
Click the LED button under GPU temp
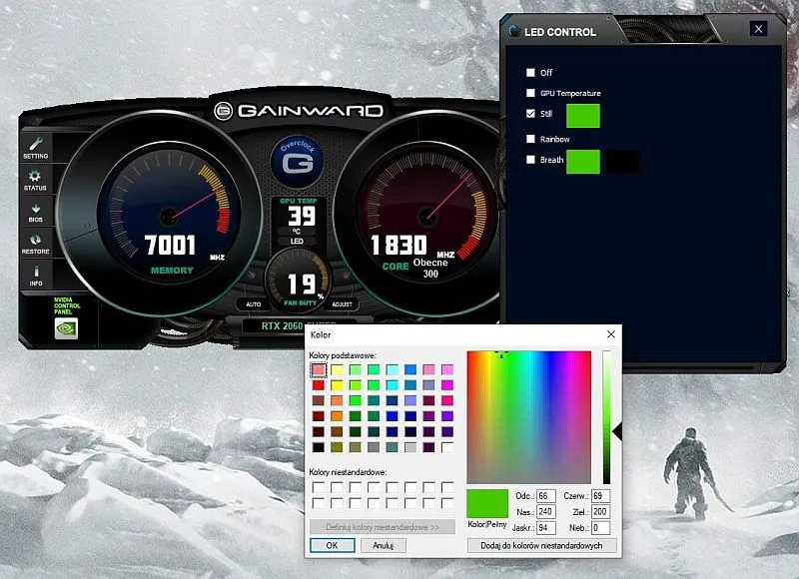click(297, 241)
